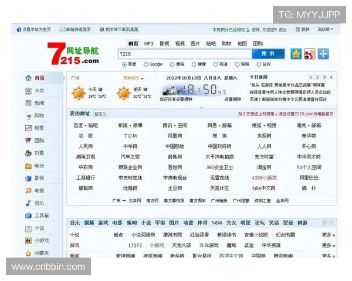
Task: Select the 百度 search engine radio
Action: (x=124, y=64)
